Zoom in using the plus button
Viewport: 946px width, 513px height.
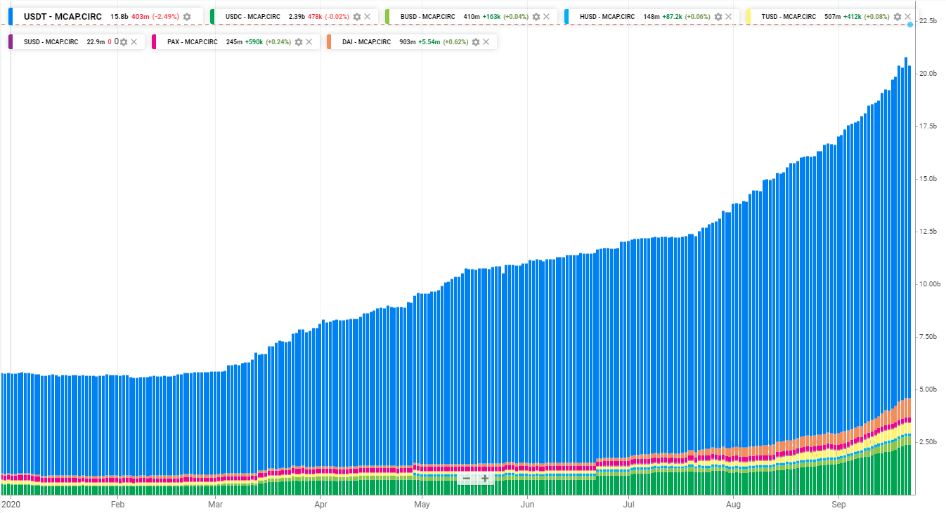point(485,479)
